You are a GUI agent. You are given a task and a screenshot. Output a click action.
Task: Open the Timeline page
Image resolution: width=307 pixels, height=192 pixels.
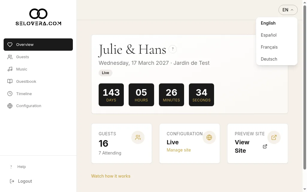[x=38, y=94]
